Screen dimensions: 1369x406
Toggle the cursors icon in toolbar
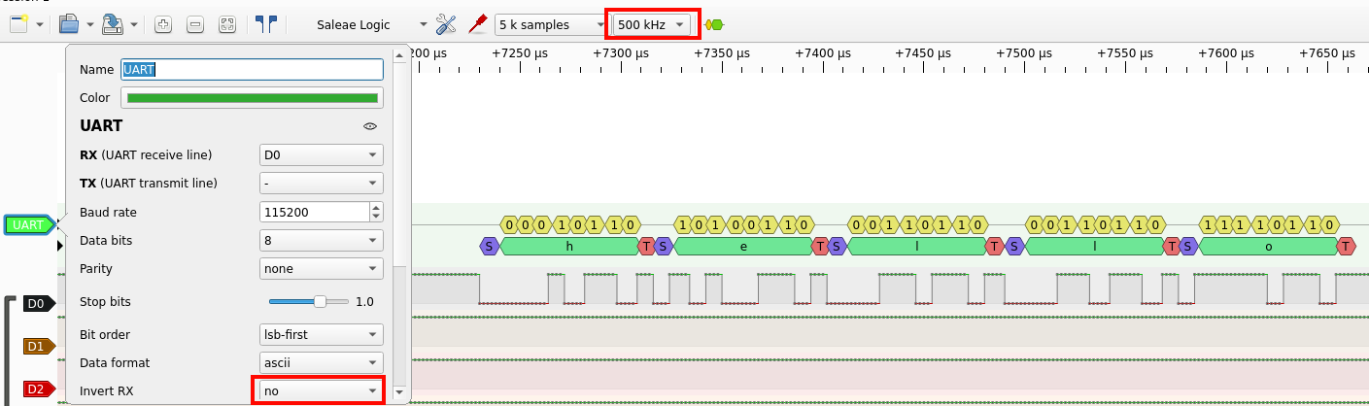(x=264, y=24)
